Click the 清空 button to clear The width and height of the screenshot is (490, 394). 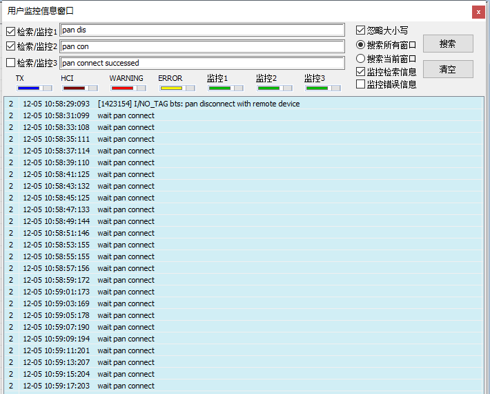click(448, 69)
